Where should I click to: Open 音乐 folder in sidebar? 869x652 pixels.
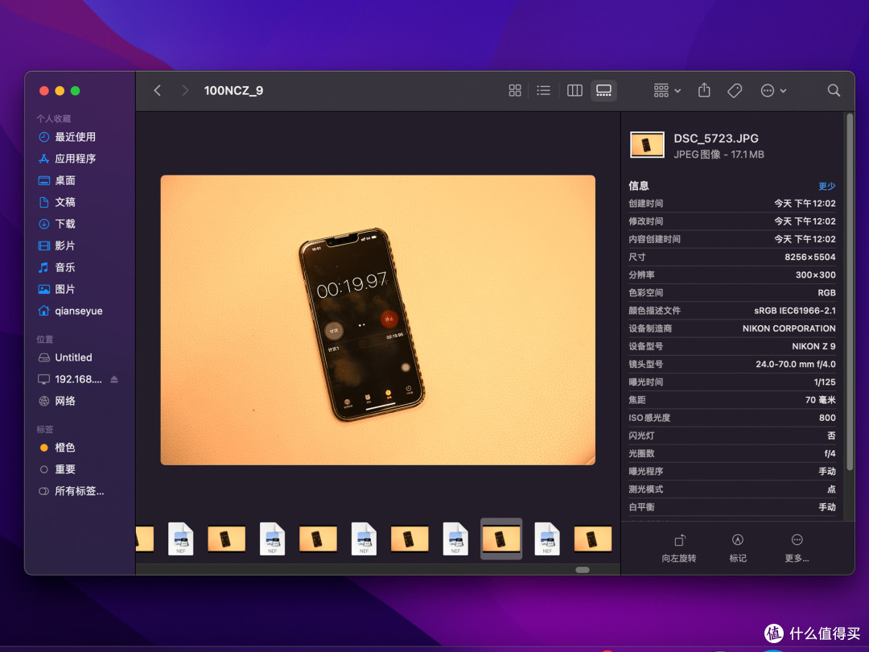(65, 267)
